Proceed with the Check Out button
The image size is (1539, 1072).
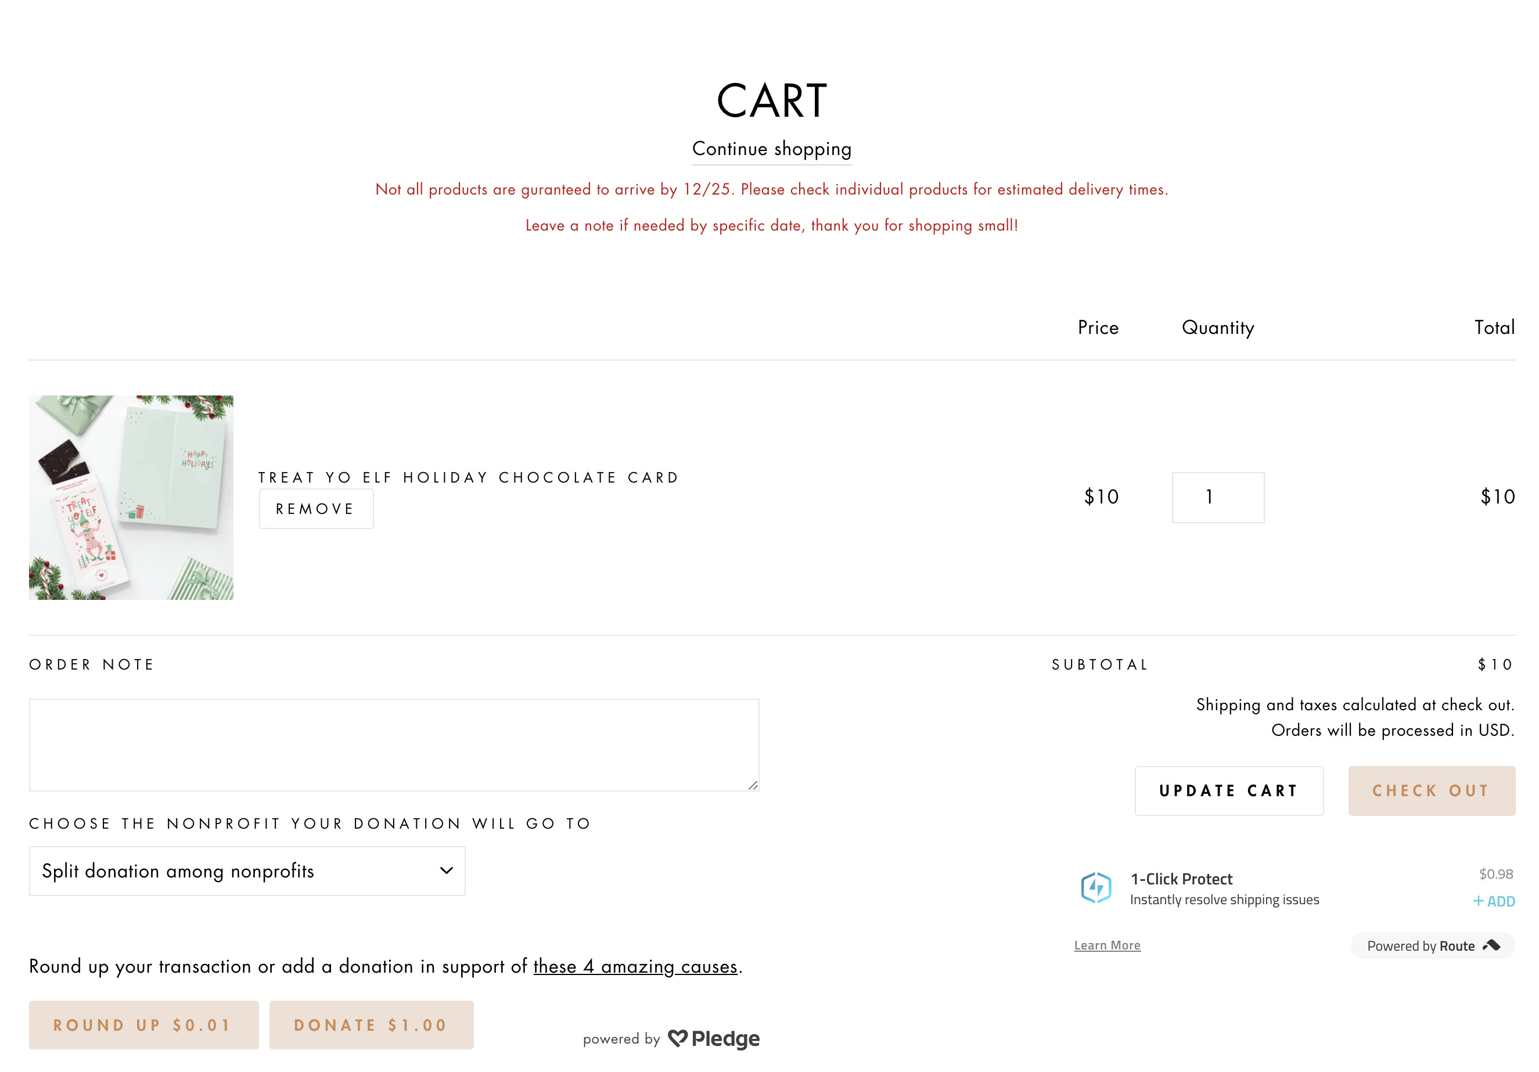point(1431,791)
